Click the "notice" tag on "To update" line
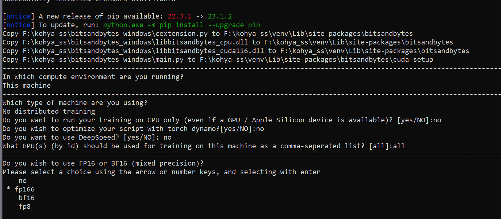 click(x=19, y=25)
